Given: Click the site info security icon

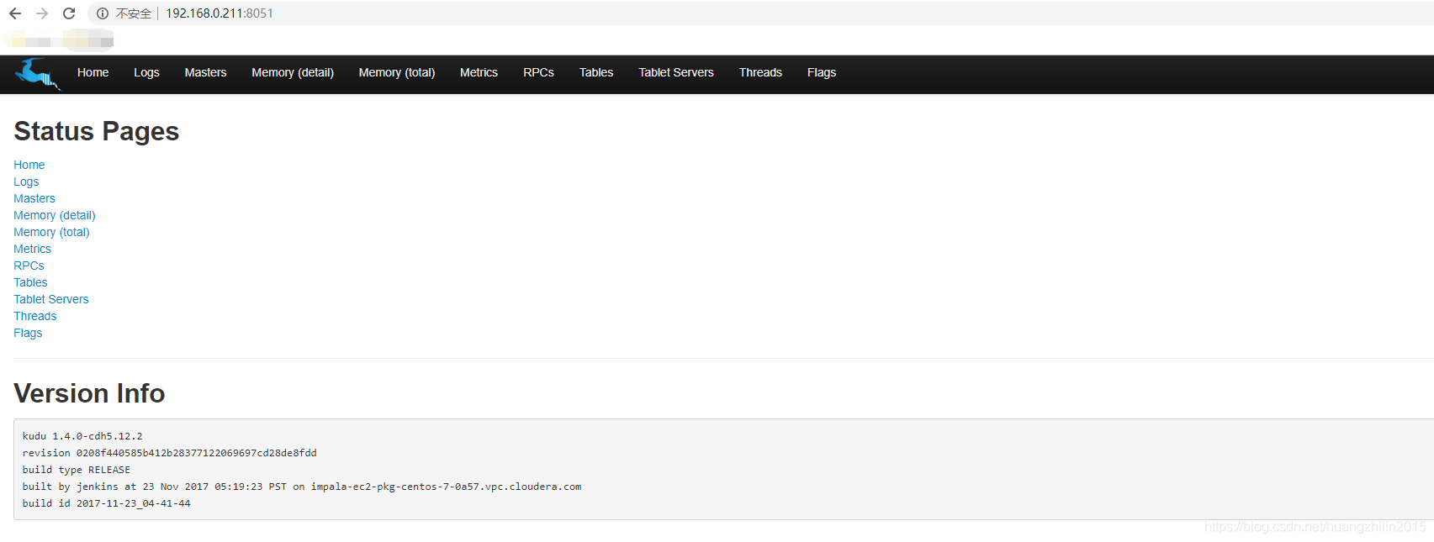Looking at the screenshot, I should tap(103, 13).
